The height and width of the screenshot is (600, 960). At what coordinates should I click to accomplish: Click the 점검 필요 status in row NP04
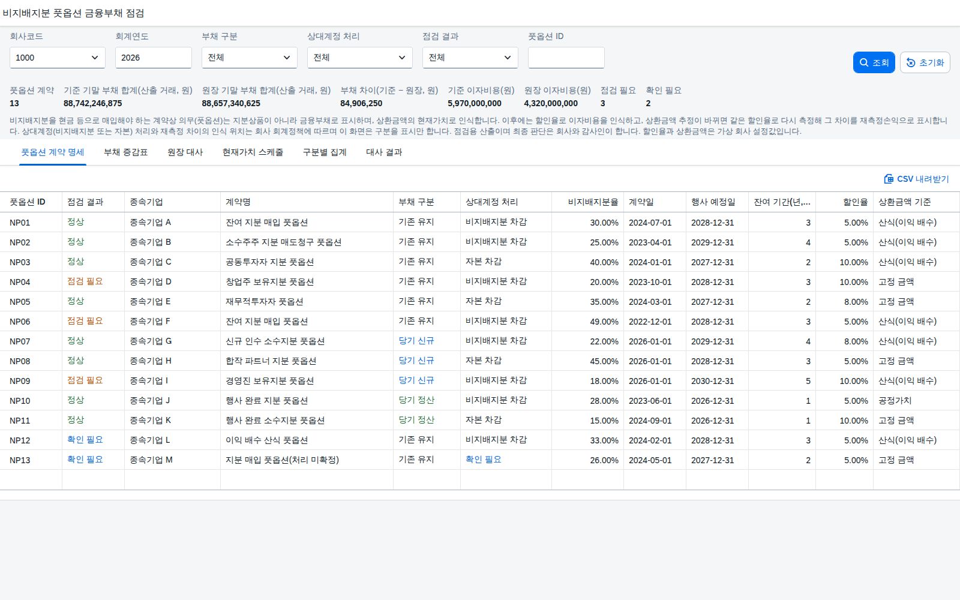click(x=85, y=281)
